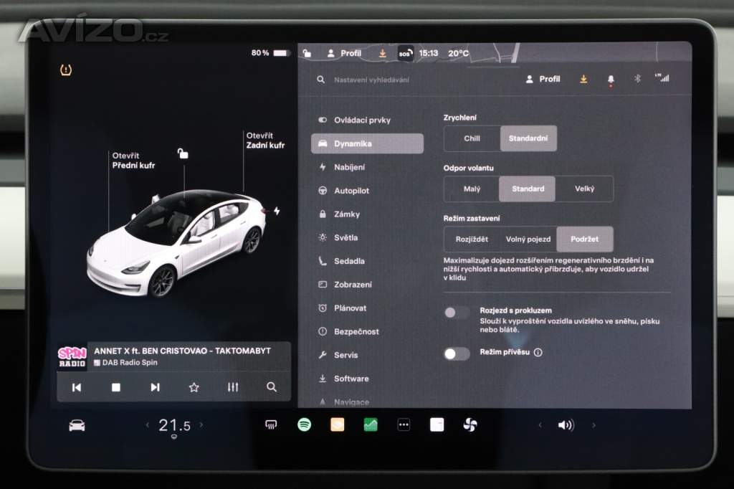Open Spotify app in bottom dock
734x489 pixels.
click(304, 424)
